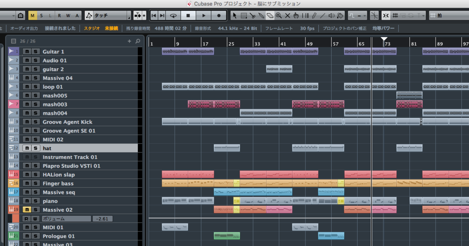
Task: Start playback with the Play button
Action: pos(204,16)
